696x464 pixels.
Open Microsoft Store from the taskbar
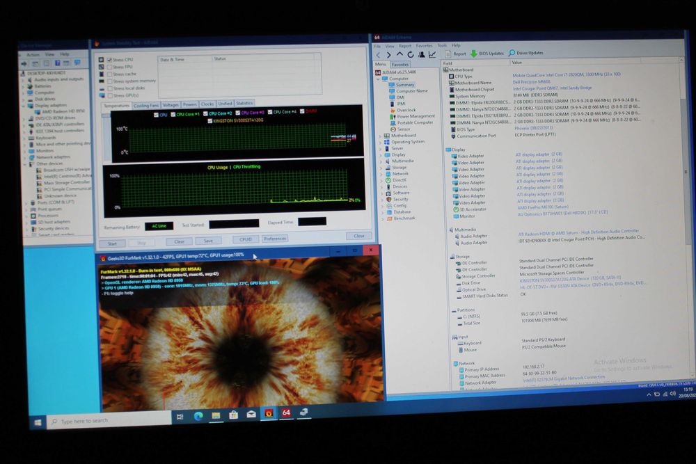click(x=233, y=415)
